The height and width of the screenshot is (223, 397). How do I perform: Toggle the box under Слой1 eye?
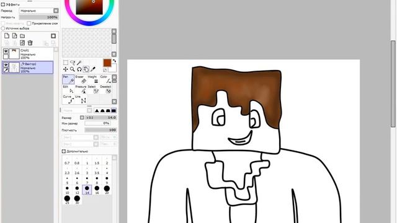tap(6, 56)
